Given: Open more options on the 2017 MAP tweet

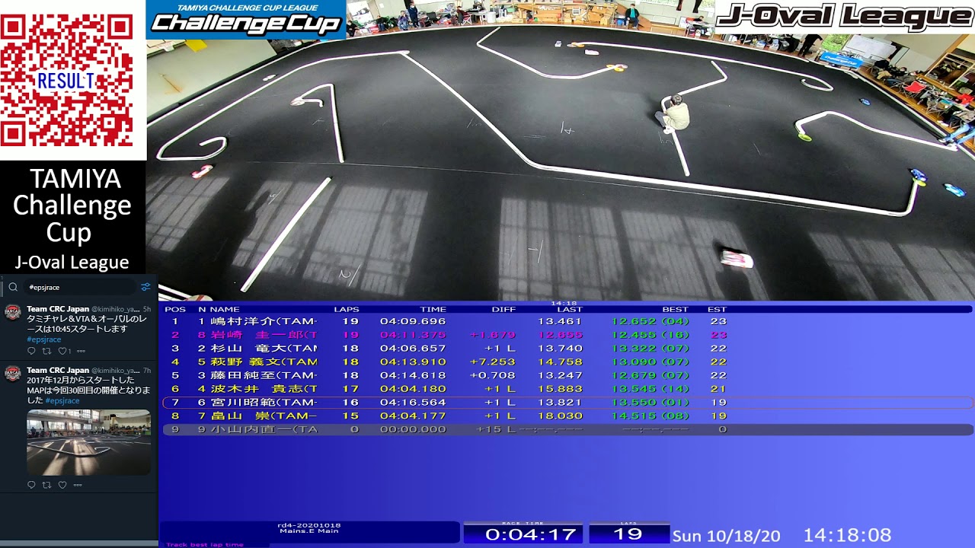Looking at the screenshot, I should [x=78, y=485].
